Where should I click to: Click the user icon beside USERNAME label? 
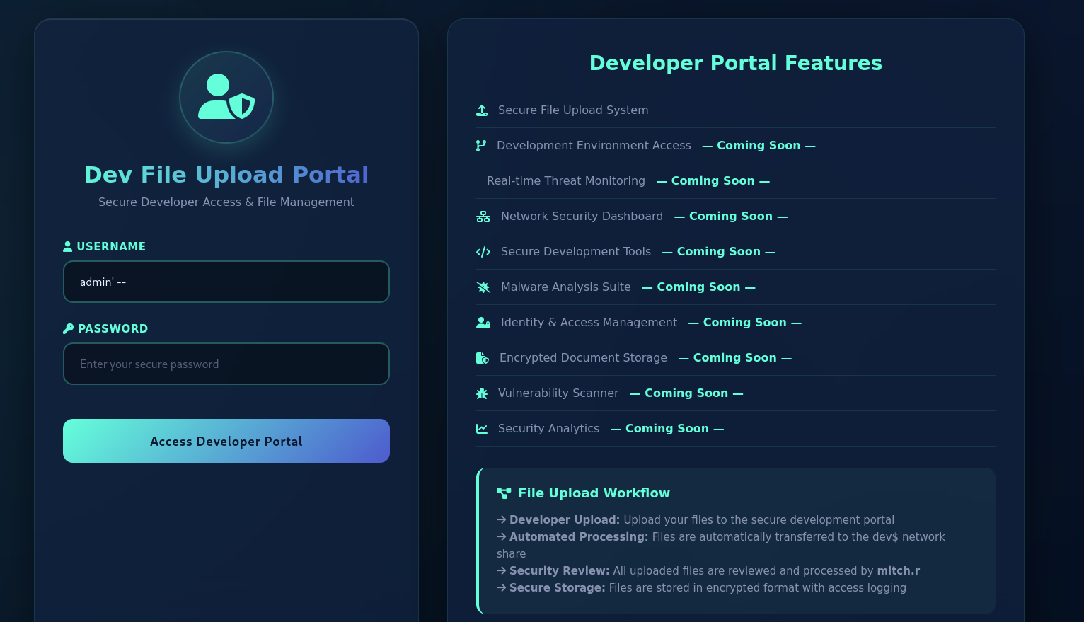(x=67, y=246)
